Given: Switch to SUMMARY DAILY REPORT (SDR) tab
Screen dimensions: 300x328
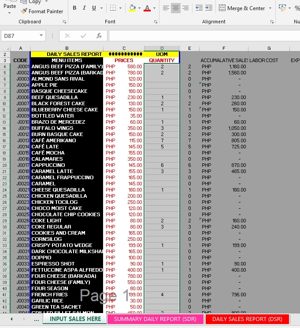Looking at the screenshot, I should tap(155, 319).
